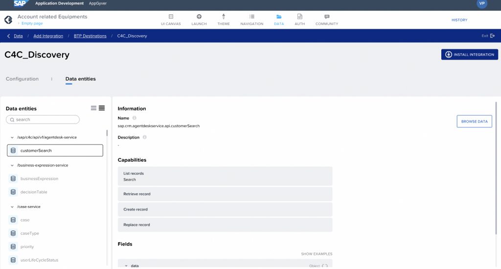Viewport: 501px width, 269px height.
Task: Select the caseType entity
Action: 30,234
